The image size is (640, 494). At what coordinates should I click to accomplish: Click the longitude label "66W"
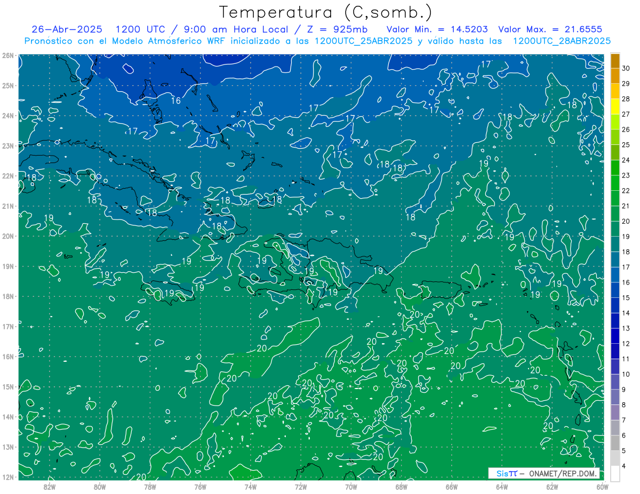(x=452, y=486)
